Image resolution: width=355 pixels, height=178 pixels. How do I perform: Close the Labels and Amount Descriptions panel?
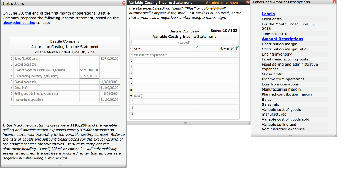tap(335, 2)
